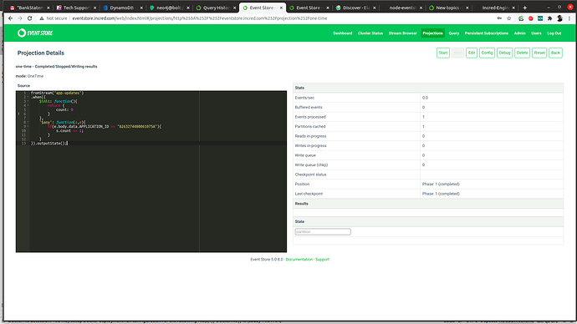Collapse the code fold arrow on line 3
Image resolution: width=577 pixels, height=324 pixels.
tap(28, 101)
